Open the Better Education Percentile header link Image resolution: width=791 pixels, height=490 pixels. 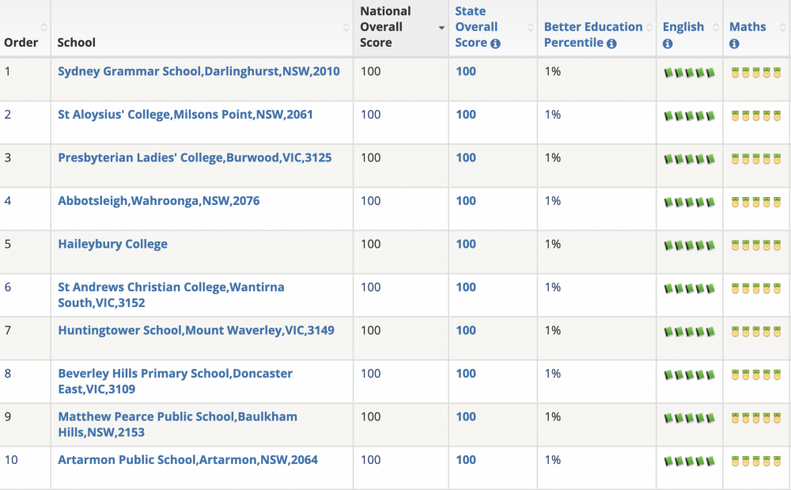pyautogui.click(x=593, y=34)
